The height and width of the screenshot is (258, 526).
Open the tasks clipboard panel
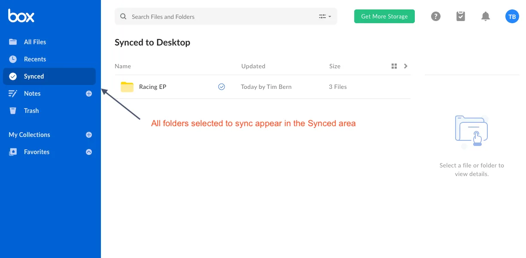click(461, 16)
